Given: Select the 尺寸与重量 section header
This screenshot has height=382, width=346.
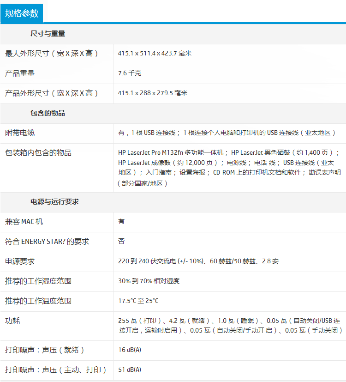Looking at the screenshot, I should (x=48, y=34).
